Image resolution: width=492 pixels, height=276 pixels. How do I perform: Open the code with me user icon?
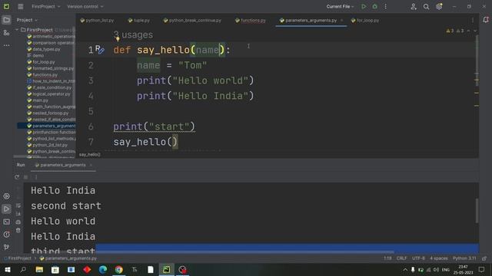(414, 6)
